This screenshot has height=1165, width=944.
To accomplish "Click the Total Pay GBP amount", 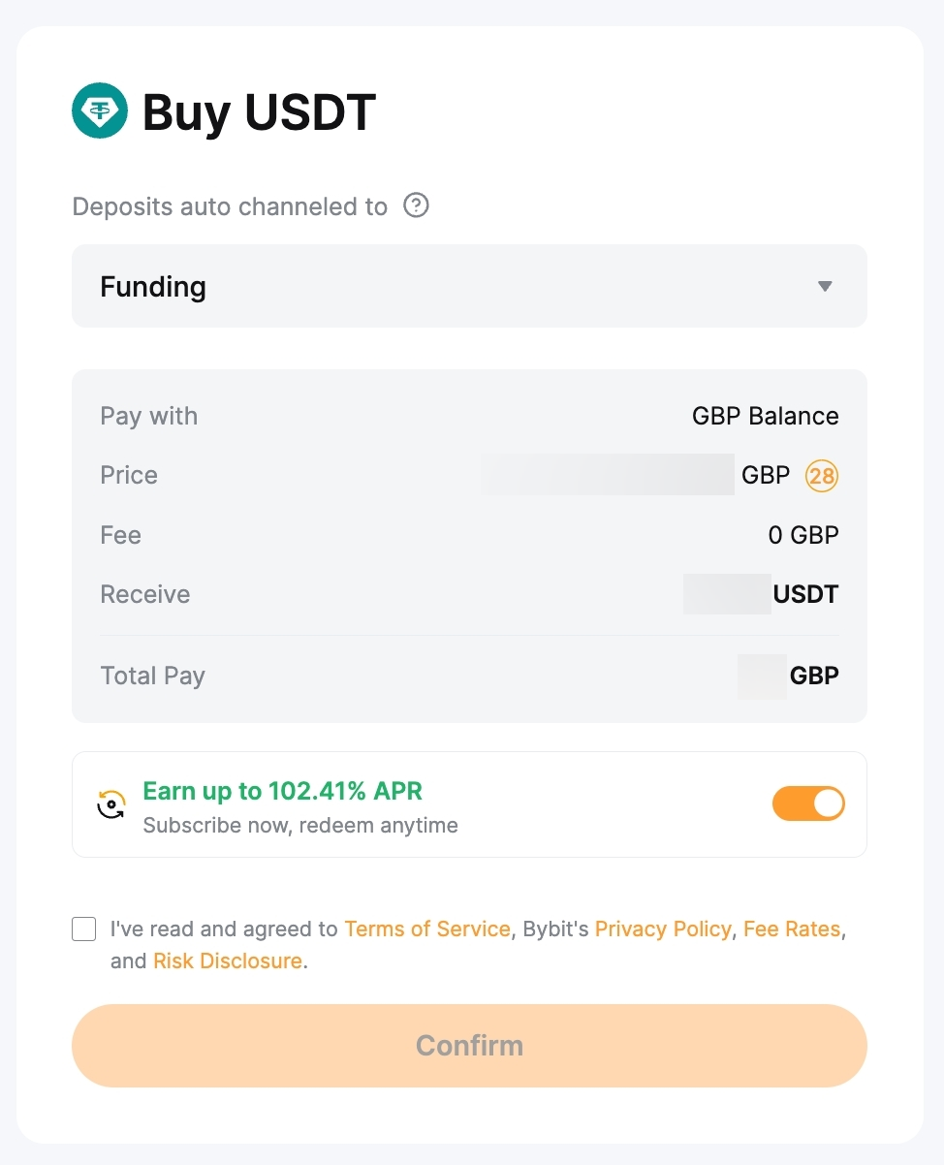I will click(x=788, y=676).
